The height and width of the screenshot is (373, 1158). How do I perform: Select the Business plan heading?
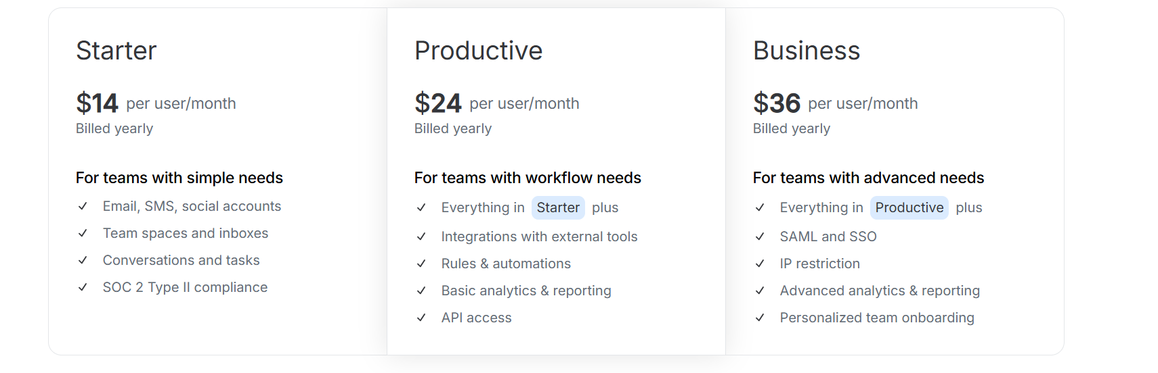click(806, 51)
